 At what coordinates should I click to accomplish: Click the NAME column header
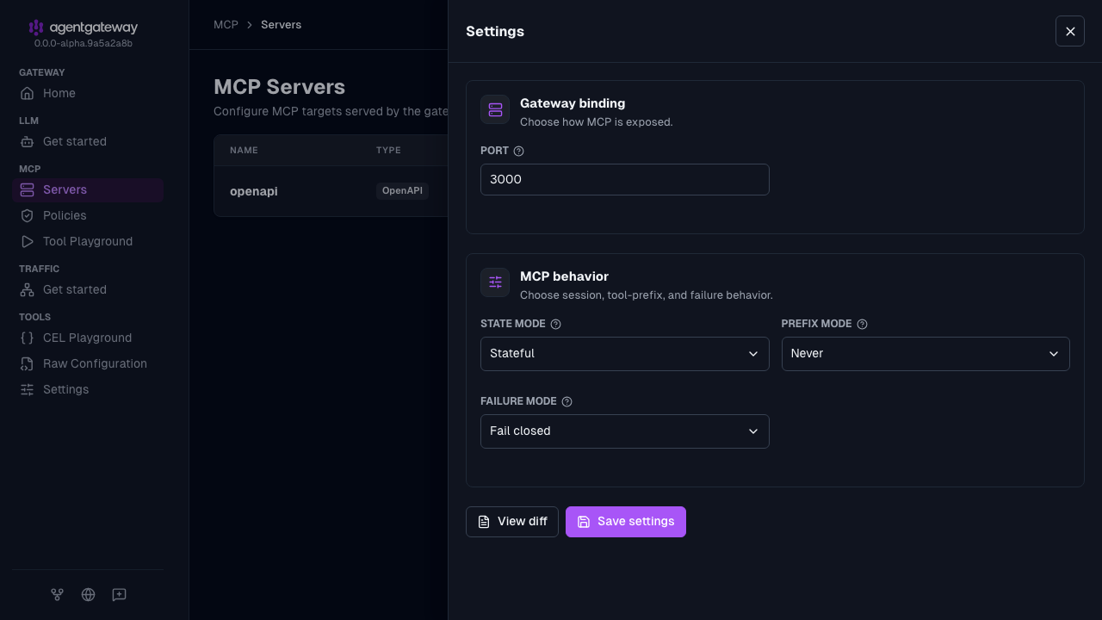coord(244,151)
